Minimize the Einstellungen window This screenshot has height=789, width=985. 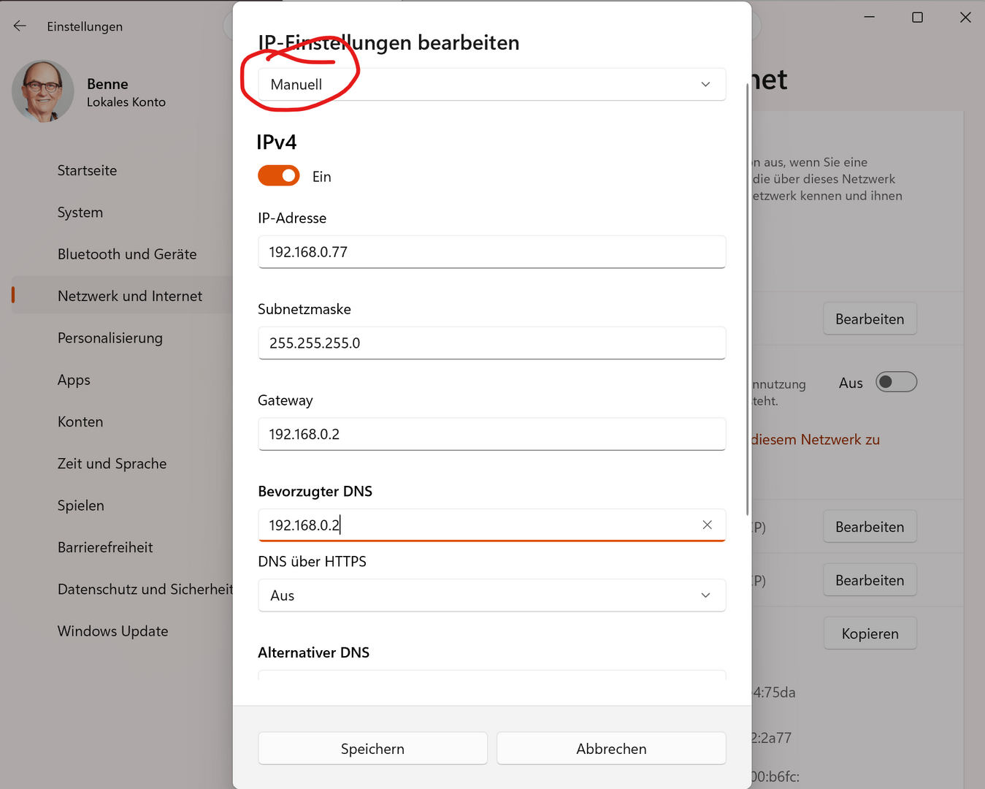coord(869,18)
